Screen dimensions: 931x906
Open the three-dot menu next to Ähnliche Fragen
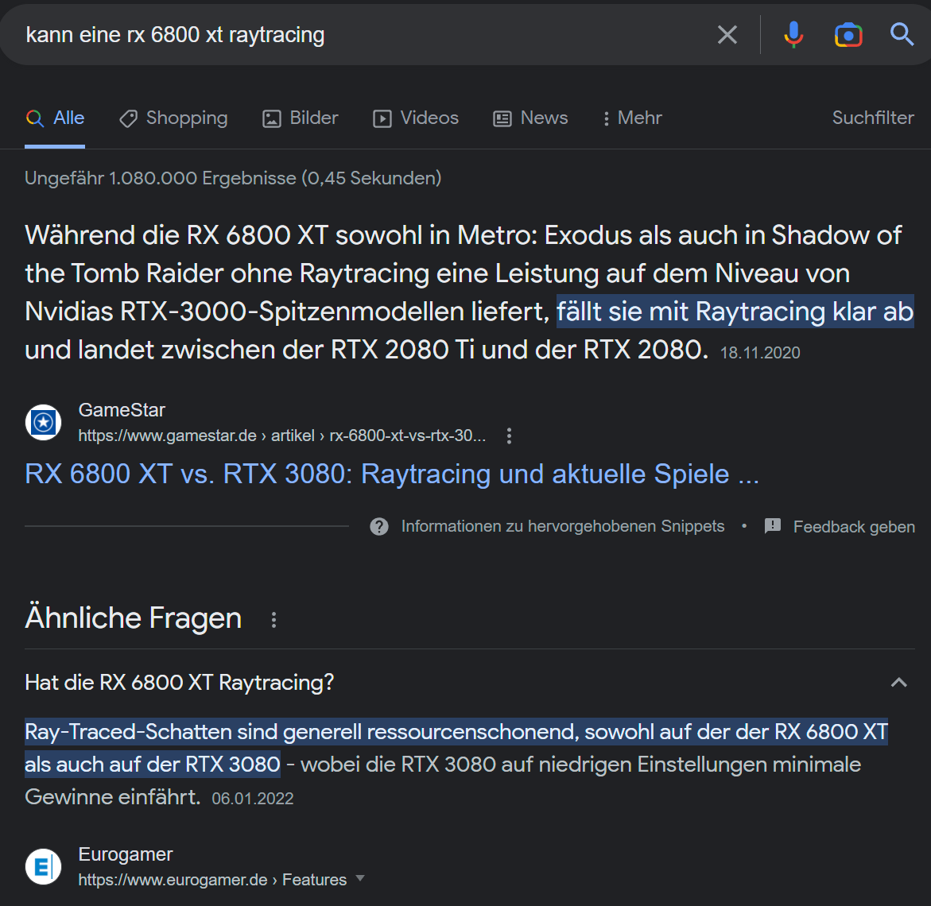tap(273, 620)
